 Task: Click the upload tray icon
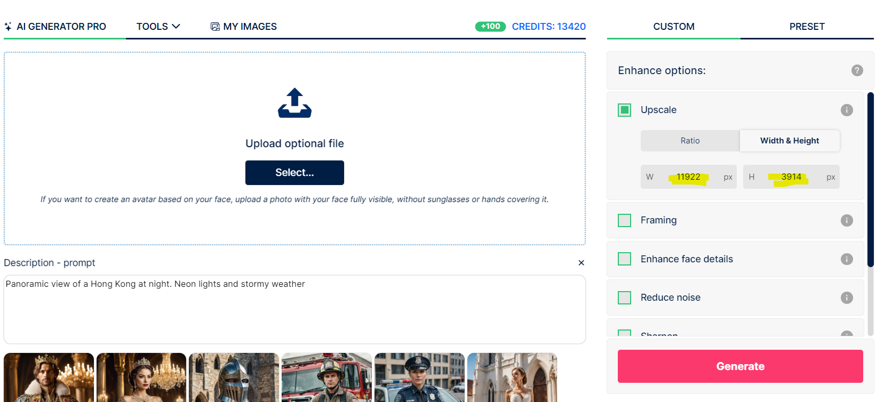point(294,103)
